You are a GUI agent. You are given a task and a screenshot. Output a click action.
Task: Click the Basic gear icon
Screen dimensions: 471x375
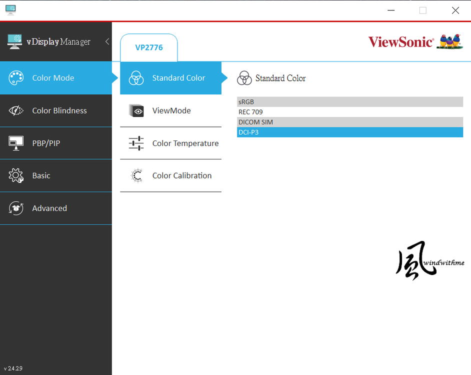pos(16,175)
